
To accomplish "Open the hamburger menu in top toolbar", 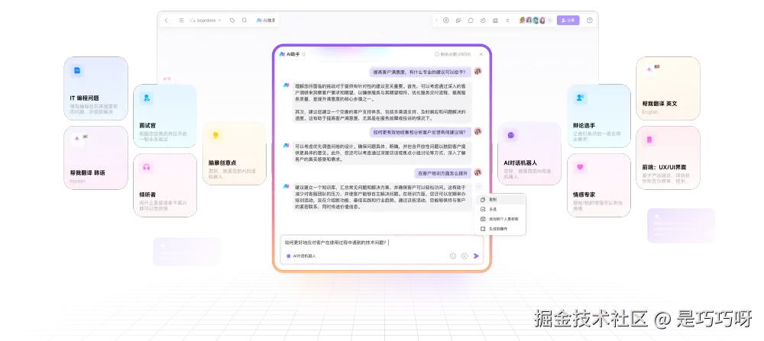I will pos(181,21).
